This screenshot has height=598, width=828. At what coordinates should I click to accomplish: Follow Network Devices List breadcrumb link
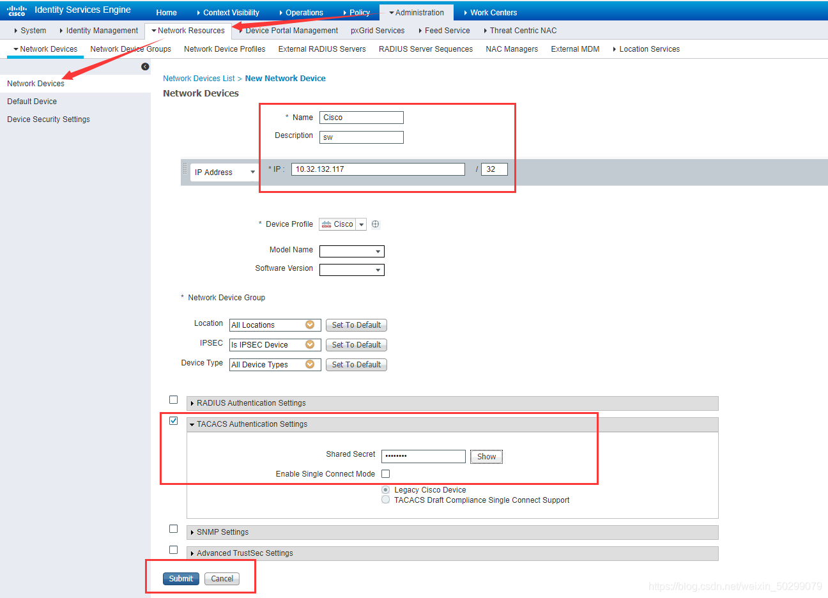199,79
